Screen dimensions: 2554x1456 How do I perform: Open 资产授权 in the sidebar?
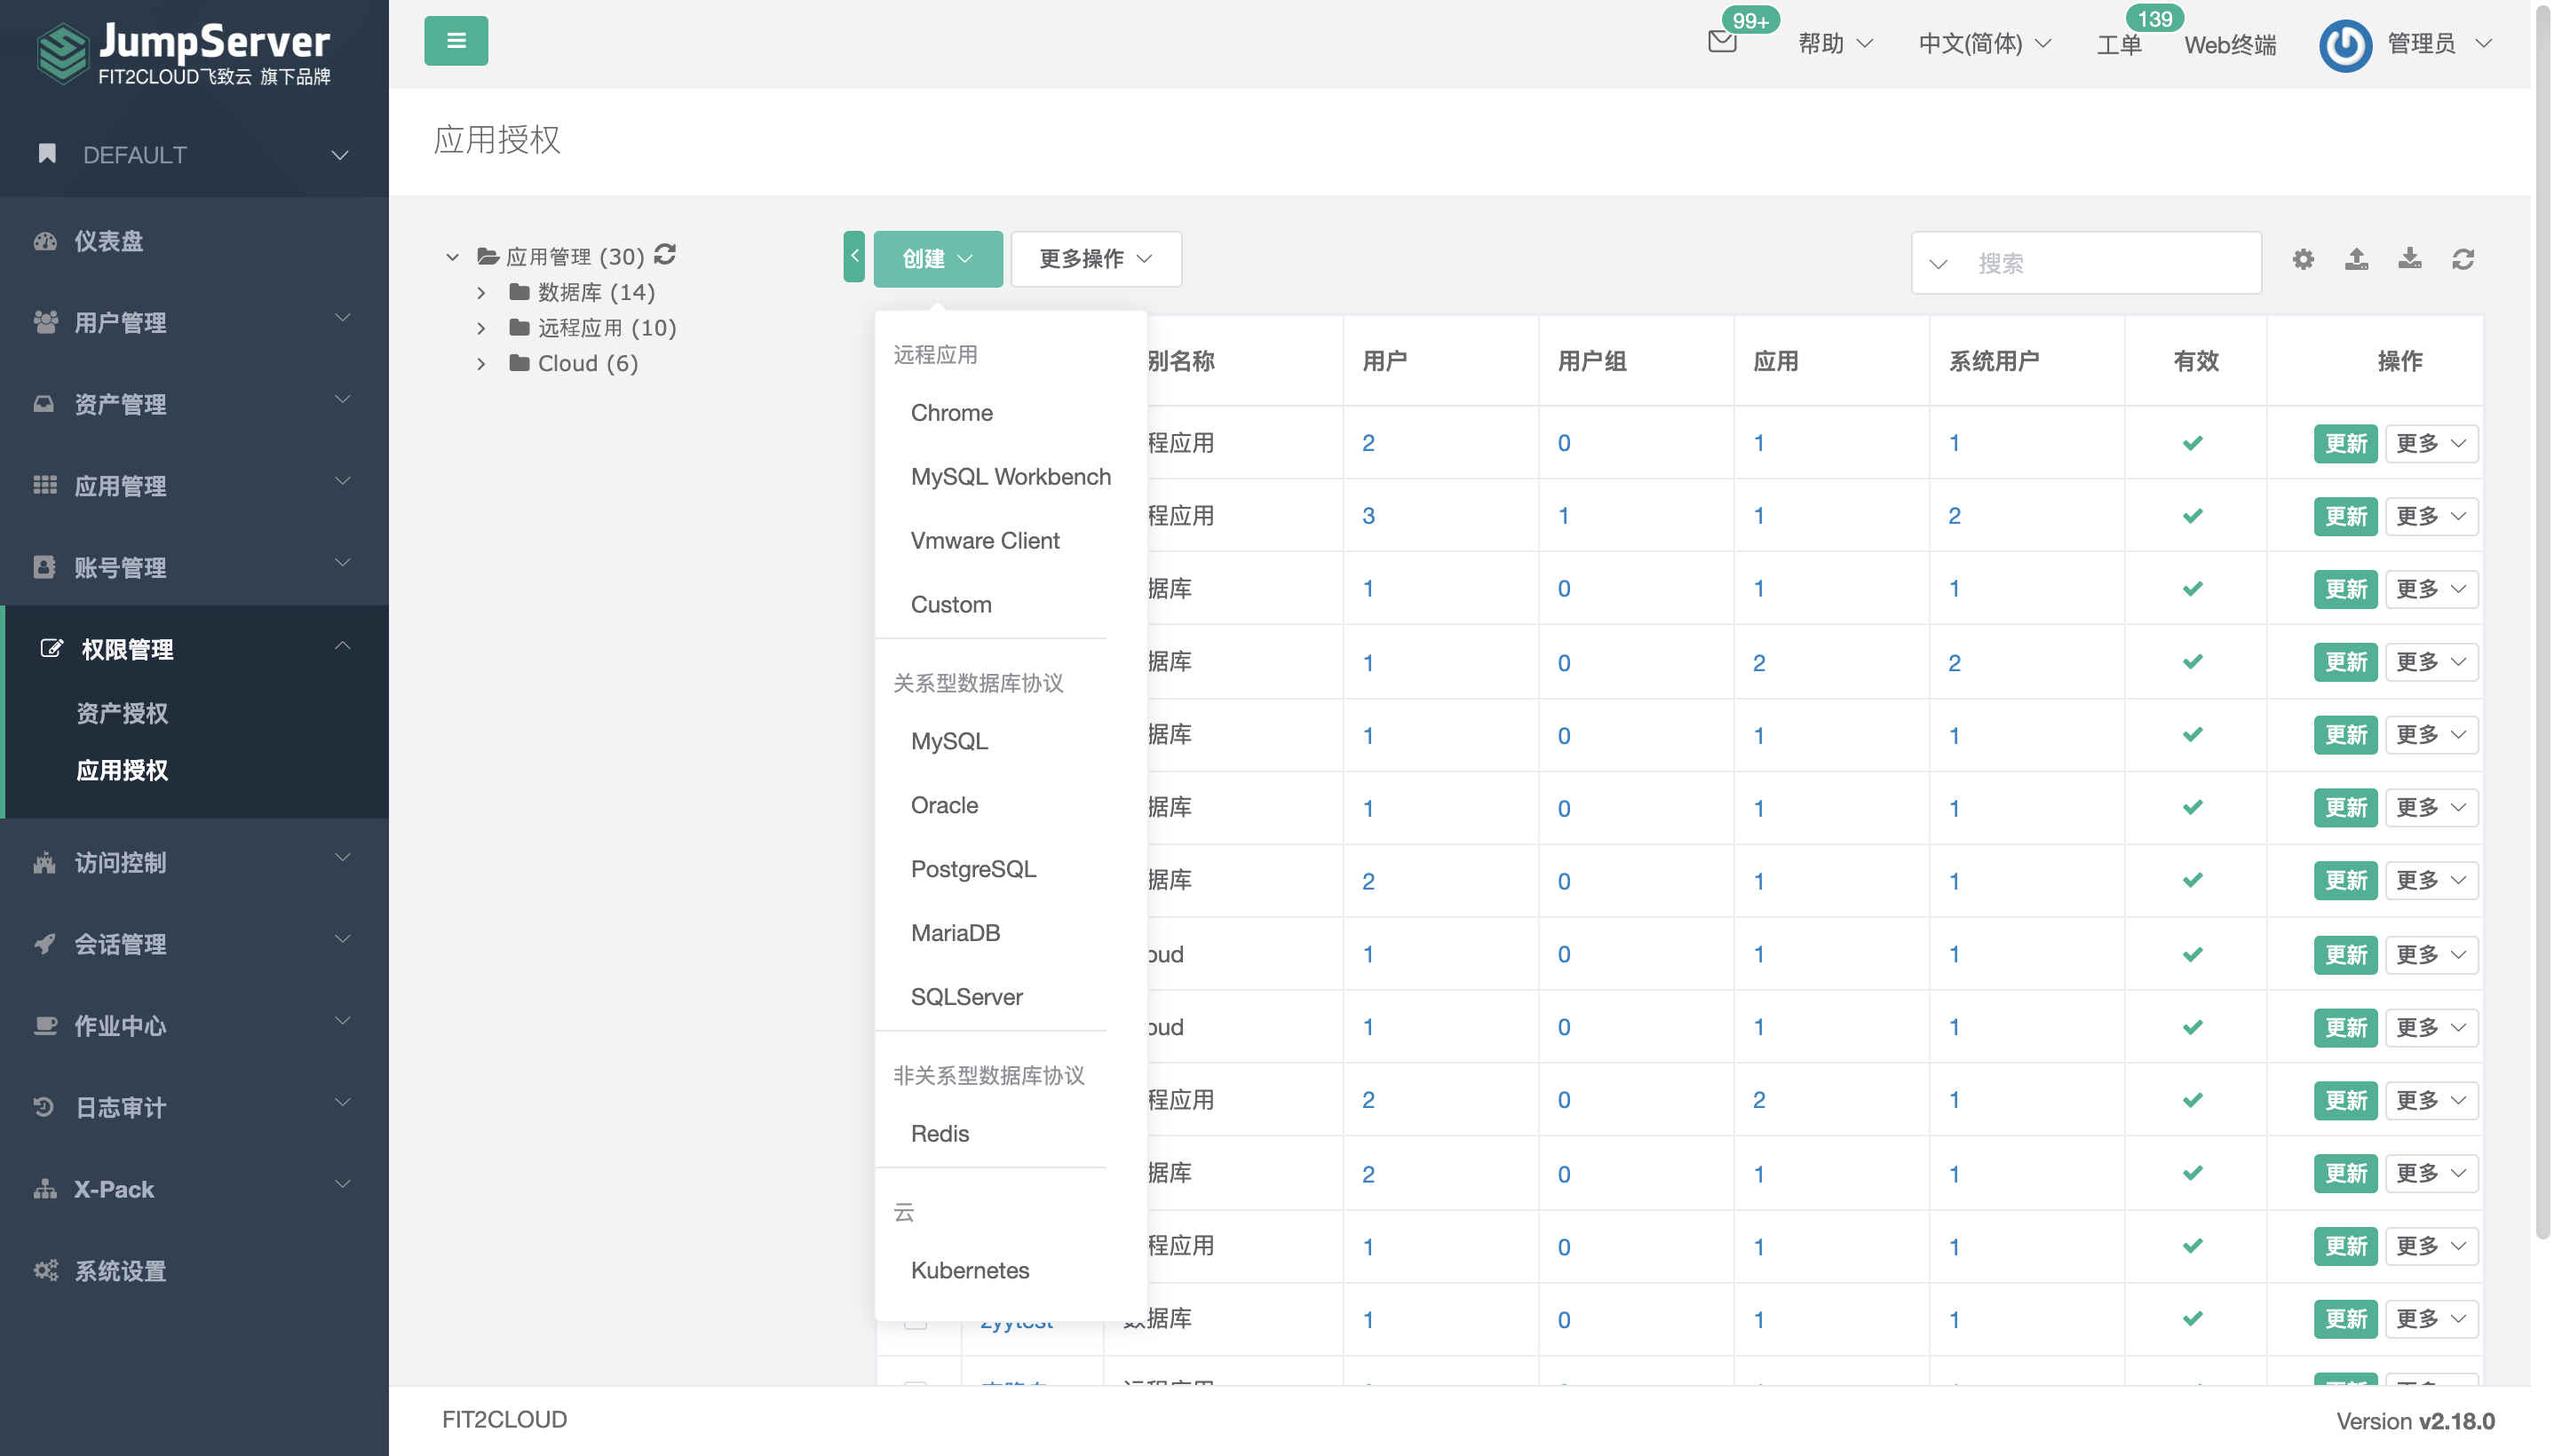(x=122, y=713)
